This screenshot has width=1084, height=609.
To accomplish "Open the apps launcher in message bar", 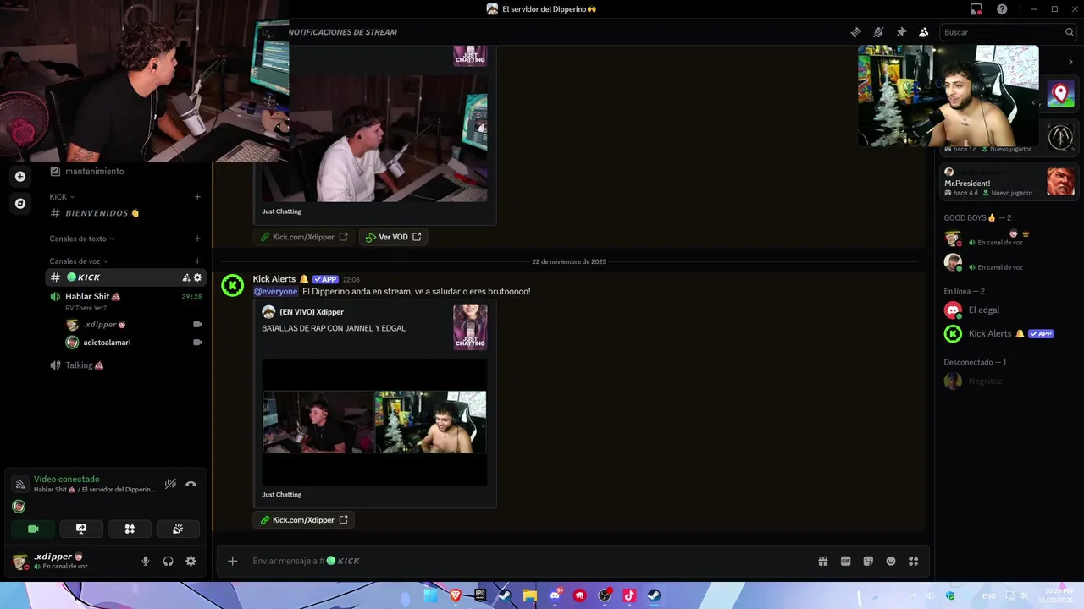I will pyautogui.click(x=913, y=561).
